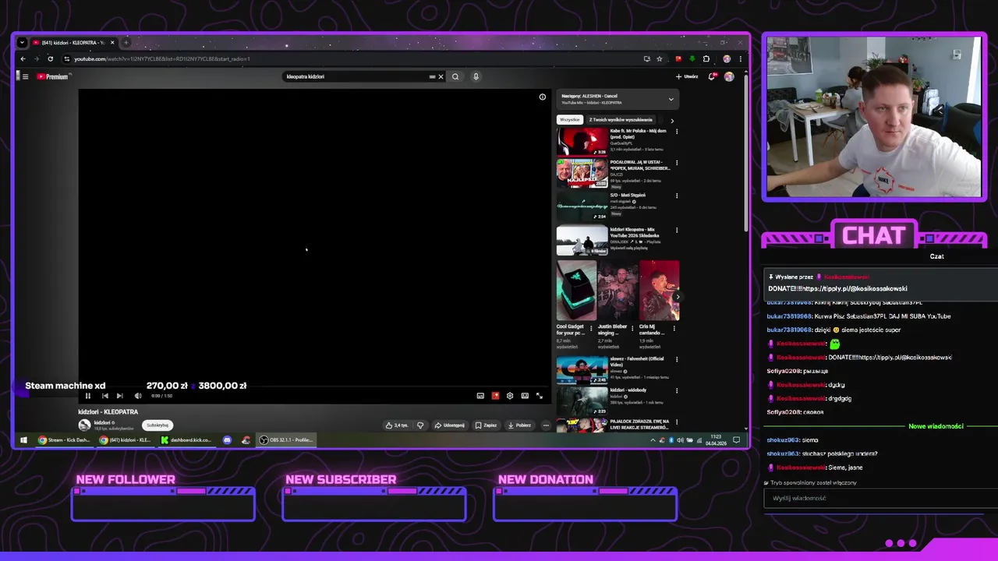Switch to theater mode in player
The image size is (998, 561).
(525, 396)
